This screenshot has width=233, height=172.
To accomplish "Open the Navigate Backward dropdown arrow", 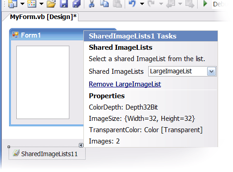I will click(x=180, y=4).
